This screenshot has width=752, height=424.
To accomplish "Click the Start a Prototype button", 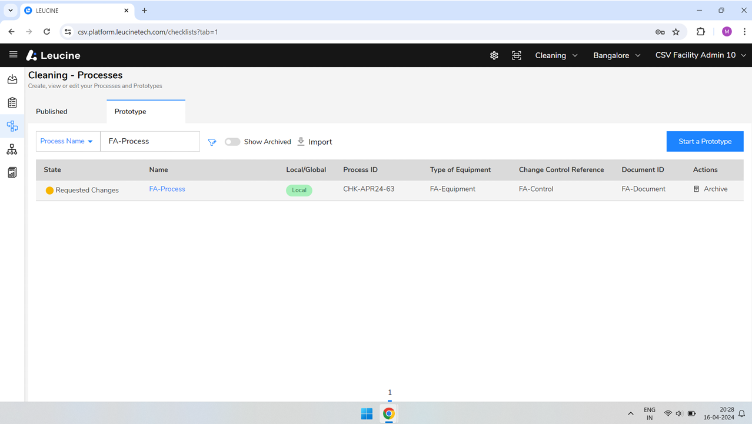I will tap(705, 141).
